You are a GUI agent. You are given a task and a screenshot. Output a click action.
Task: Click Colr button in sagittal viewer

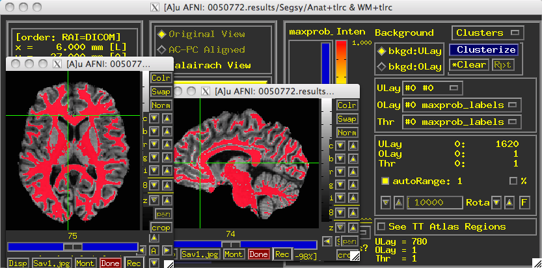[347, 105]
